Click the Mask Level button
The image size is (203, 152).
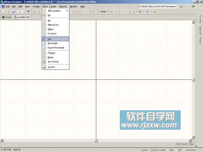tap(181, 144)
